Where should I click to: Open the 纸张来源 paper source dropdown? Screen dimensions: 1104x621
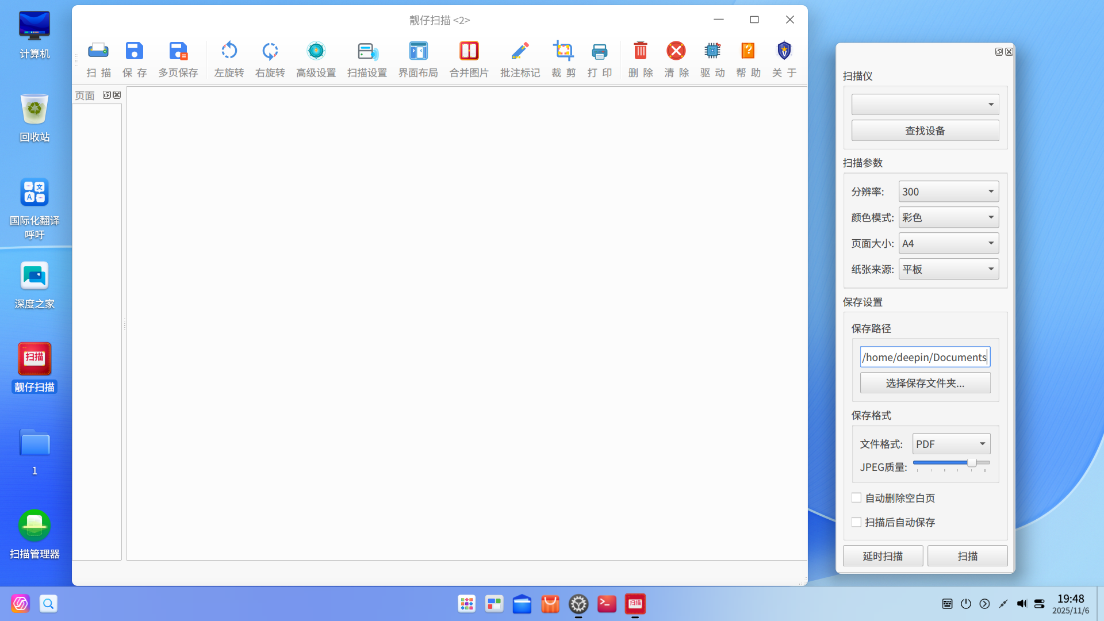tap(949, 269)
